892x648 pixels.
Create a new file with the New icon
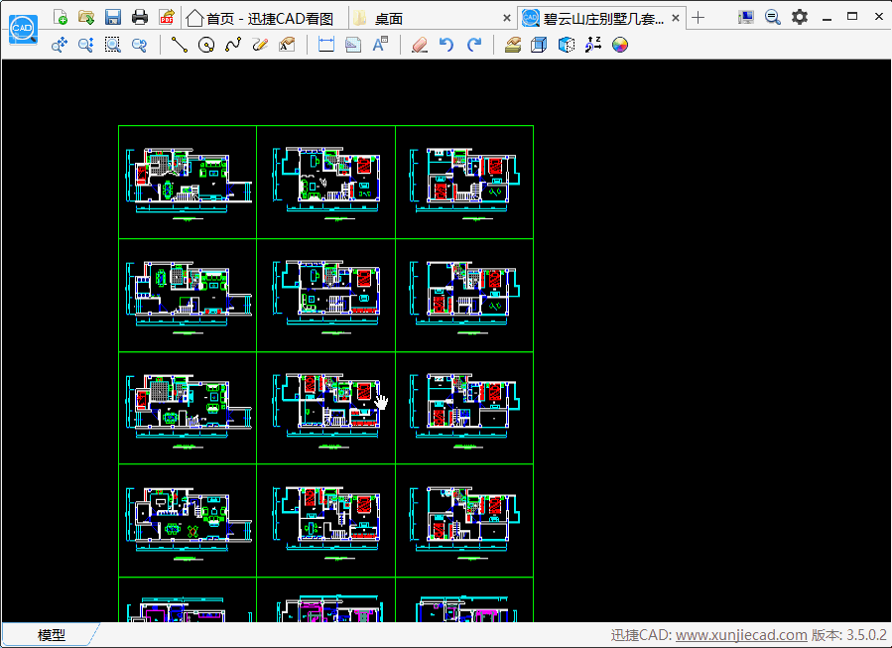[60, 17]
